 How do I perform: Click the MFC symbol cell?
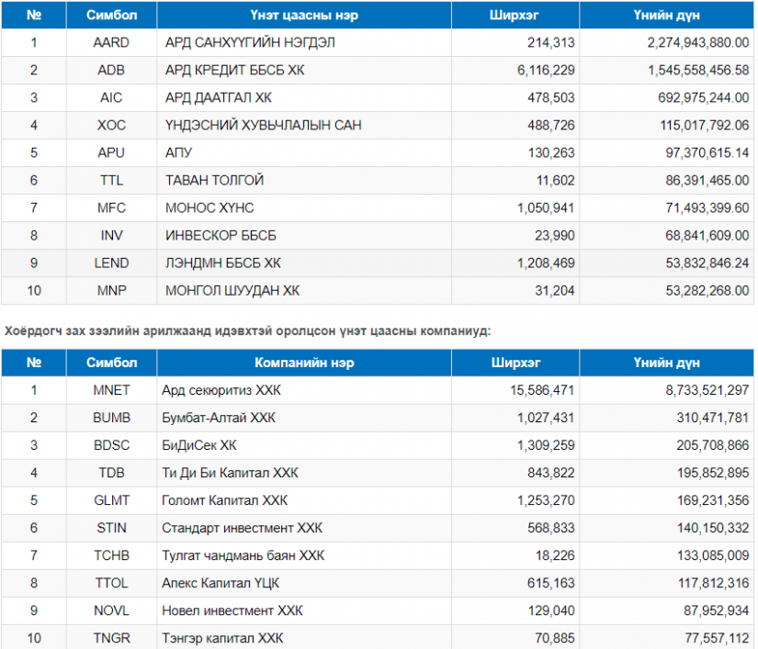(111, 207)
